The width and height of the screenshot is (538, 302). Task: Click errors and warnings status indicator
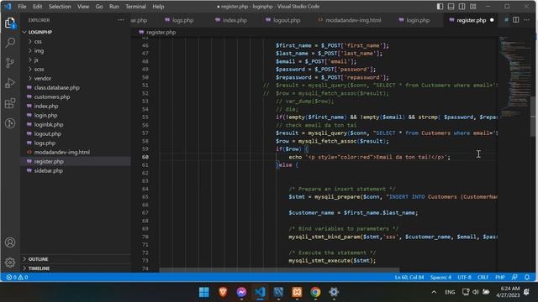click(x=17, y=277)
